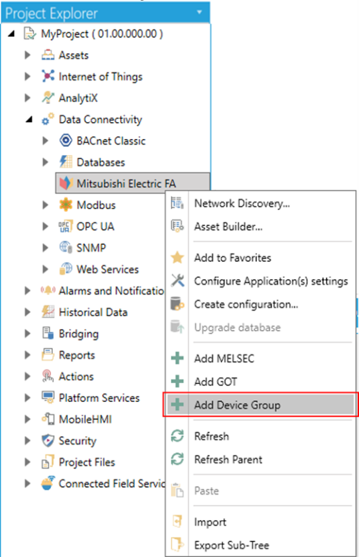Click the Network Discovery icon
359x557 pixels.
(x=177, y=203)
